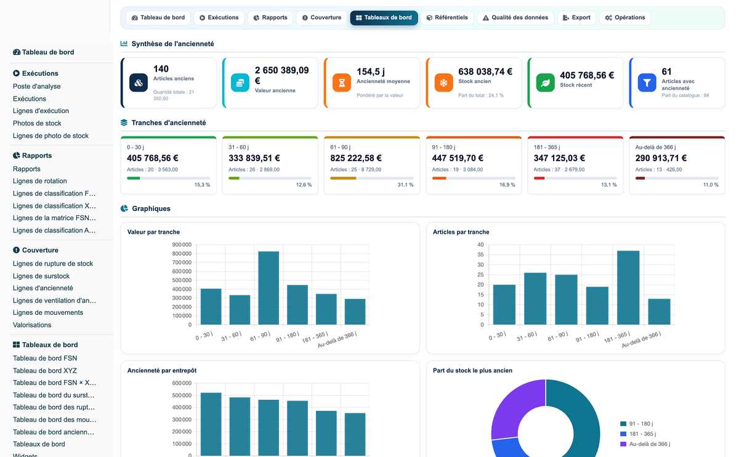Open the Exécutions top tab
Viewport: 739px width, 457px height.
[x=219, y=18]
